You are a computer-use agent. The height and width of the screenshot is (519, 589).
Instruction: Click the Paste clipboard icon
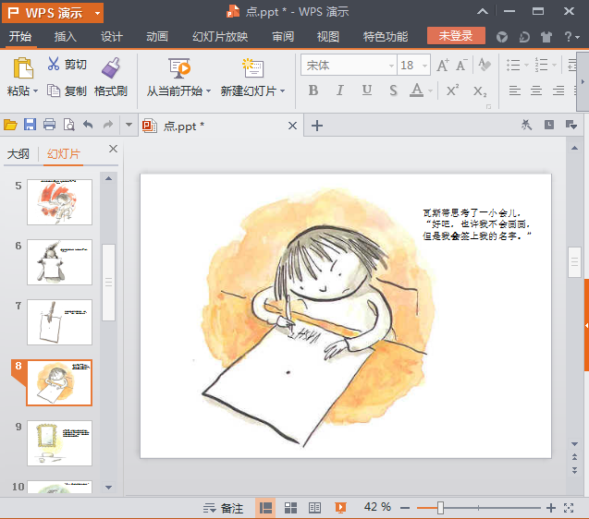(23, 68)
